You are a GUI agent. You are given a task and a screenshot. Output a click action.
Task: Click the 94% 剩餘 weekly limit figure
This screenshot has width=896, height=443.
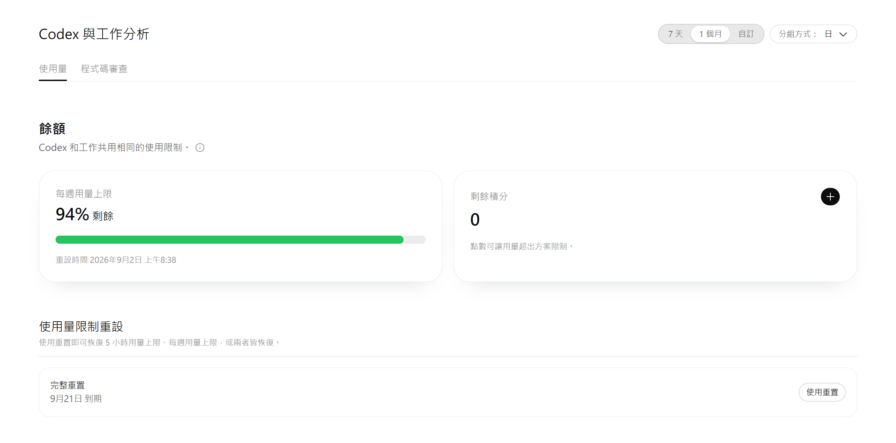pos(84,214)
